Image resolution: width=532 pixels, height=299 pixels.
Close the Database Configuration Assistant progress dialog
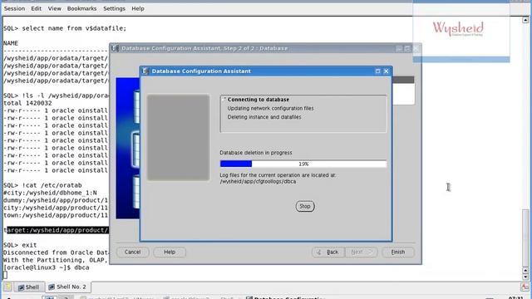[386, 71]
